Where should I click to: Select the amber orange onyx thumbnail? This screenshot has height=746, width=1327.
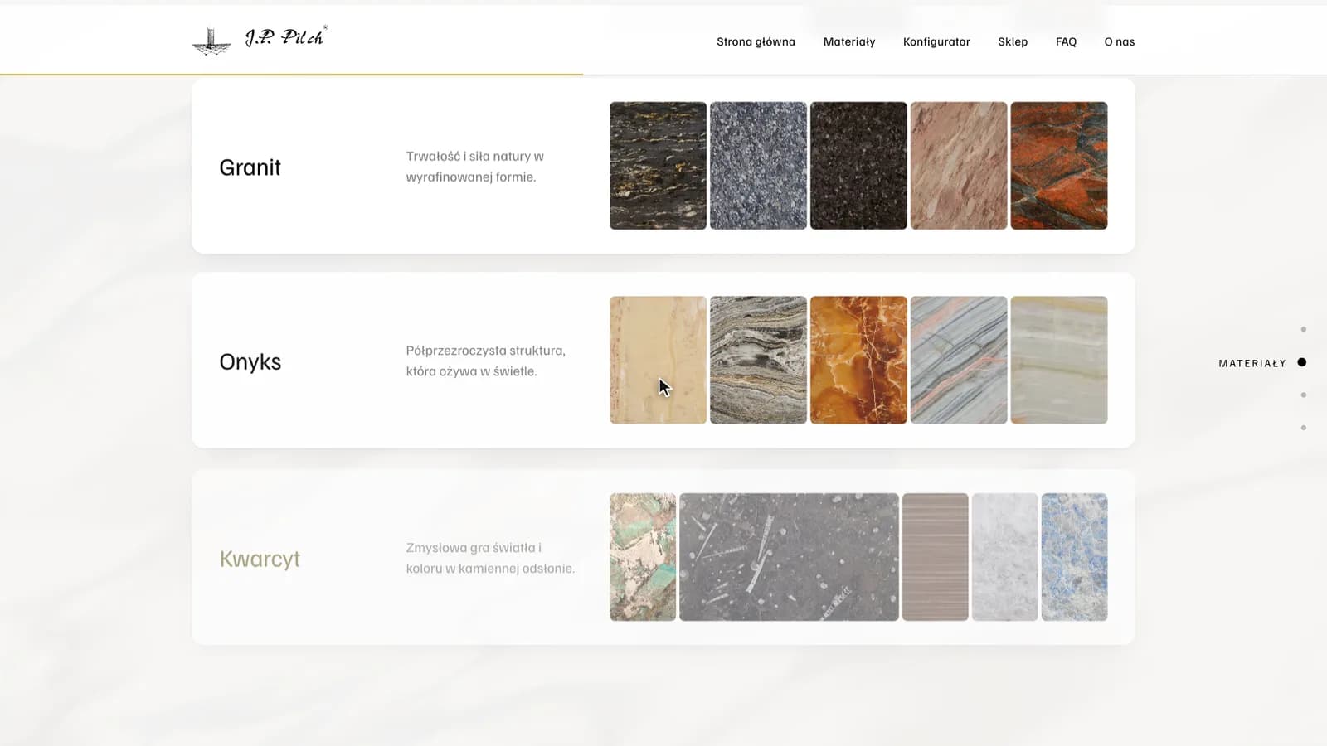tap(858, 360)
